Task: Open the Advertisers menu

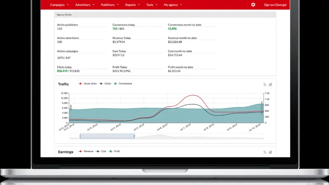Action: [83, 5]
